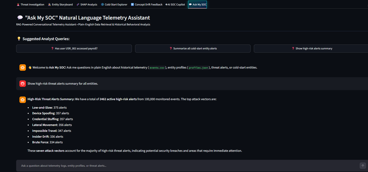Choose "Summarize all cold-start entity alerts" query
The image size is (368, 172).
tap(193, 48)
